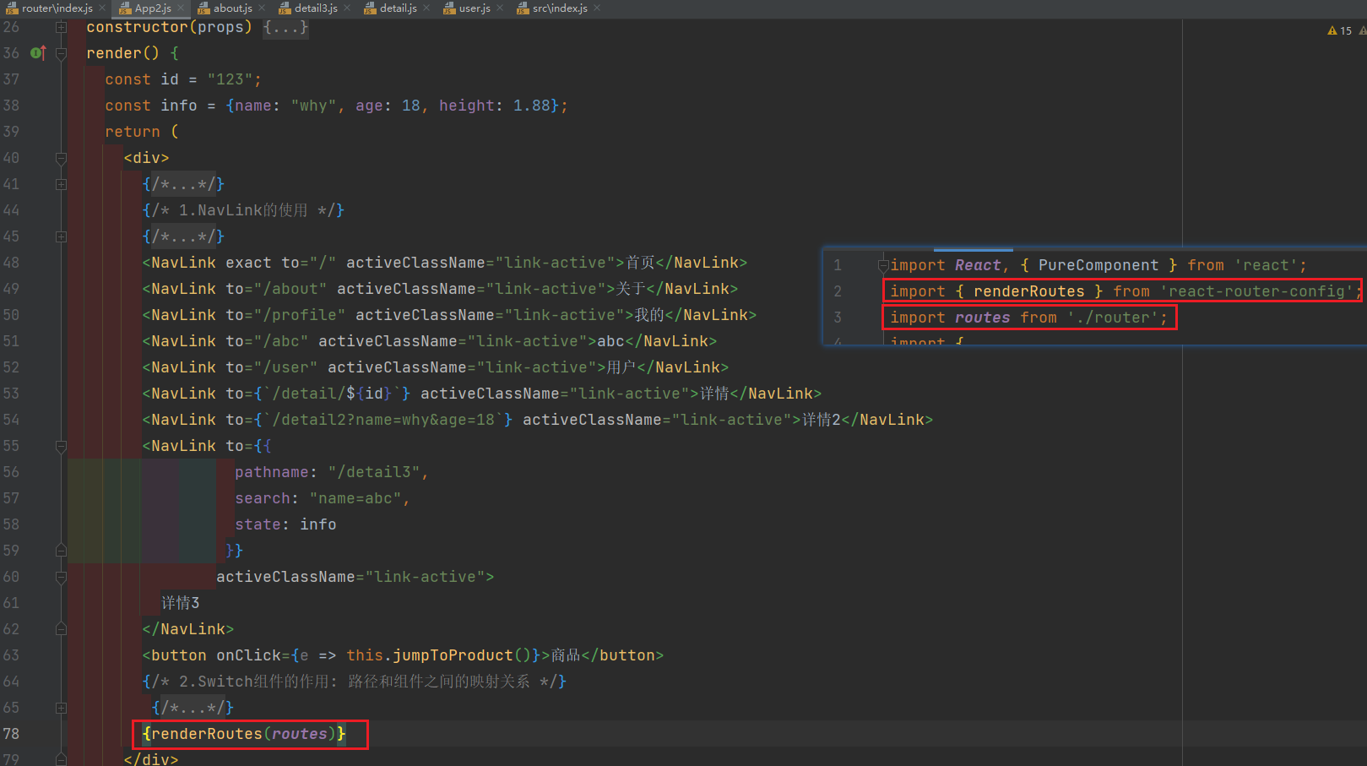Click the 'react-router-config' import string
The height and width of the screenshot is (766, 1367).
[1256, 291]
